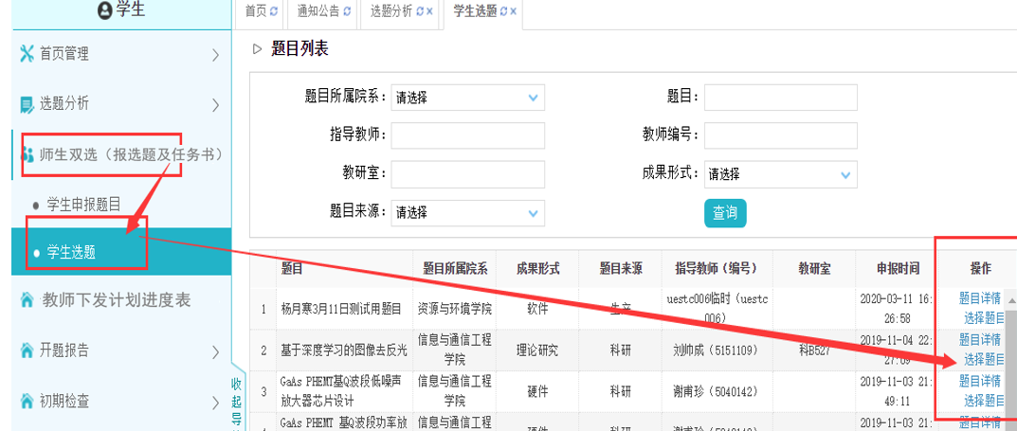Screen dimensions: 1017x431
Task: Click the 教师编号 input field
Action: [x=781, y=135]
